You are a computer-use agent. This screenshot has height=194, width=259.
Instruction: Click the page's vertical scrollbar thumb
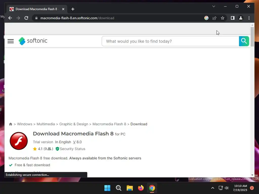(252, 37)
